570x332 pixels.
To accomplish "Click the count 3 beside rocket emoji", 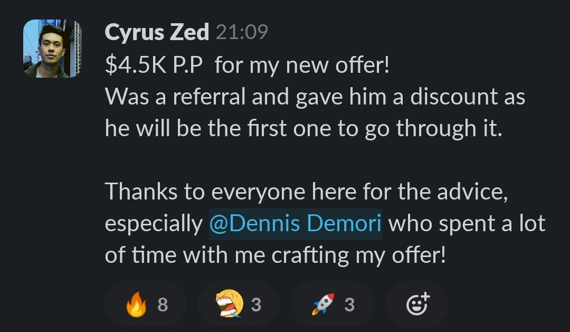I will [349, 305].
